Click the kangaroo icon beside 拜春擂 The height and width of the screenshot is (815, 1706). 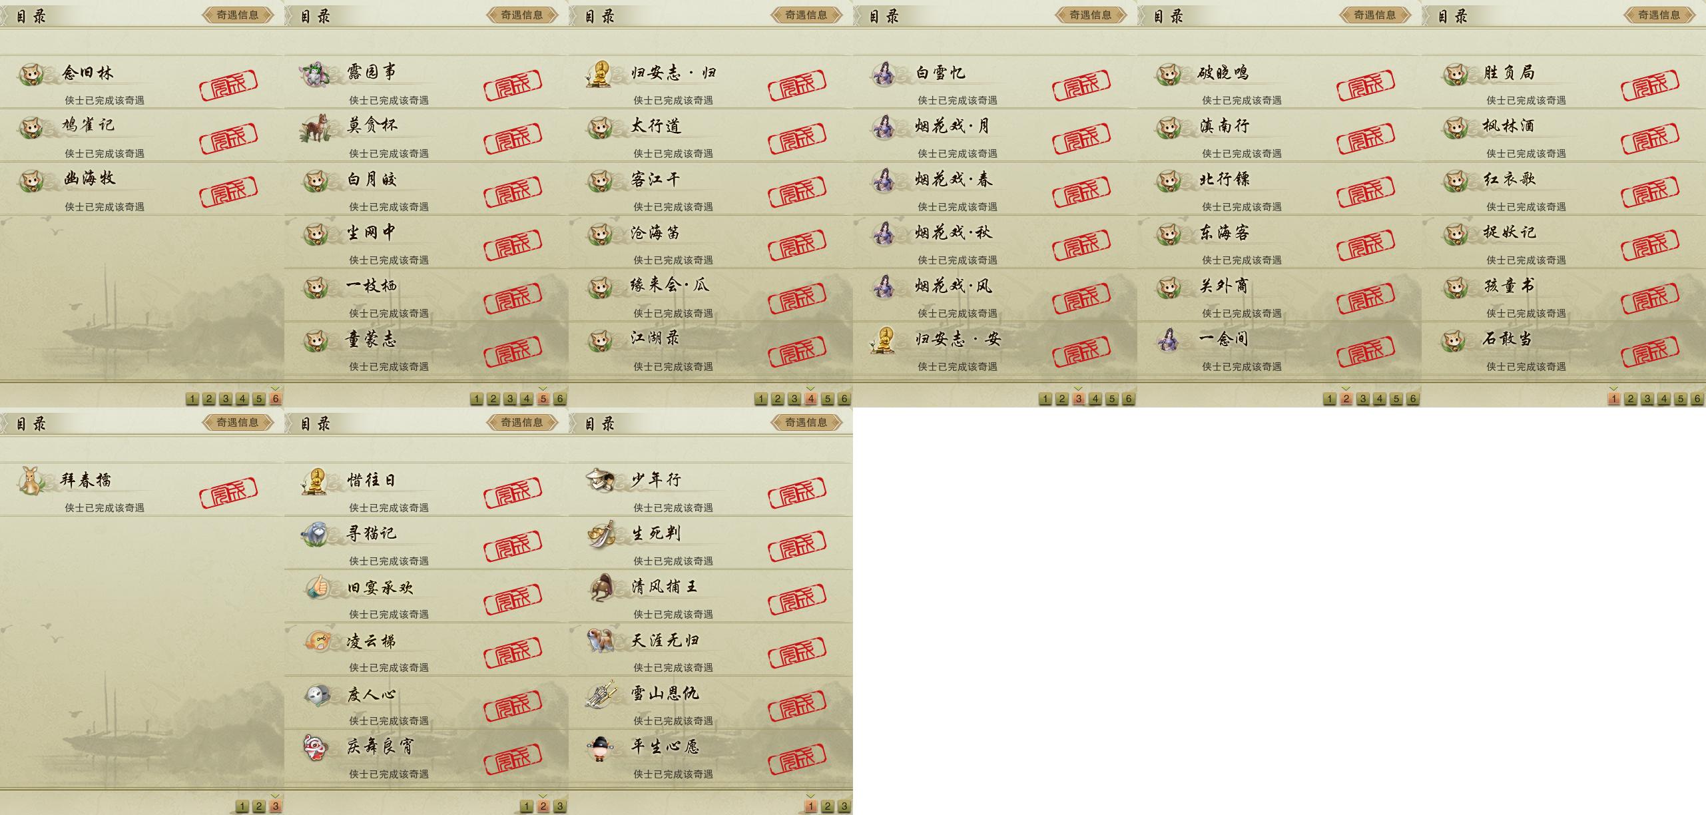[x=30, y=480]
